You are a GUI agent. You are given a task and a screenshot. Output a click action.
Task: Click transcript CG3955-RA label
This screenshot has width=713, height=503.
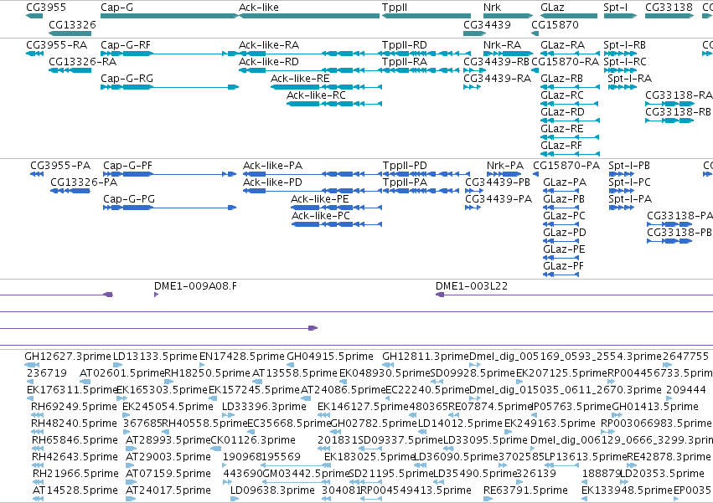[56, 45]
